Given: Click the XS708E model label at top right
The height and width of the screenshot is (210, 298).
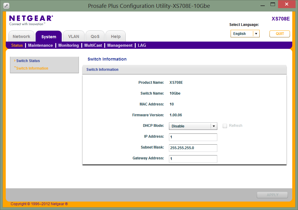Looking at the screenshot, I should (280, 19).
